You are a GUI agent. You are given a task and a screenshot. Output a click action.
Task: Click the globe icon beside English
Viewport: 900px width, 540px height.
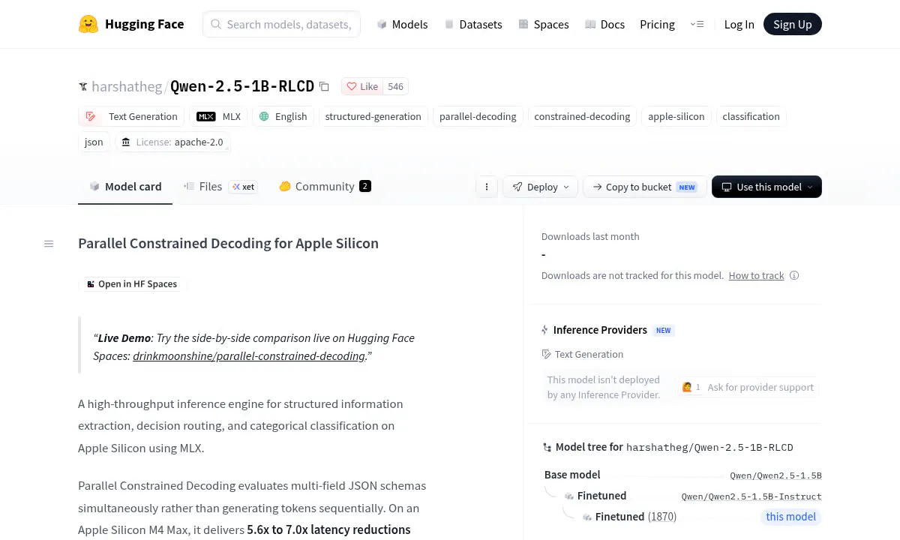tap(264, 116)
